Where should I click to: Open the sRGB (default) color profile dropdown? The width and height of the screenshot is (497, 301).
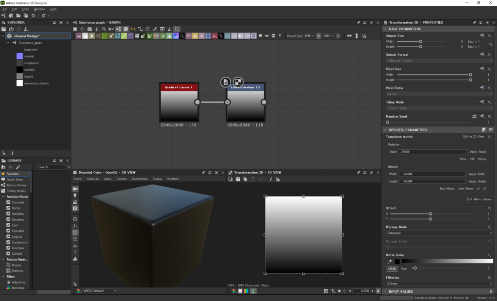pos(100,291)
